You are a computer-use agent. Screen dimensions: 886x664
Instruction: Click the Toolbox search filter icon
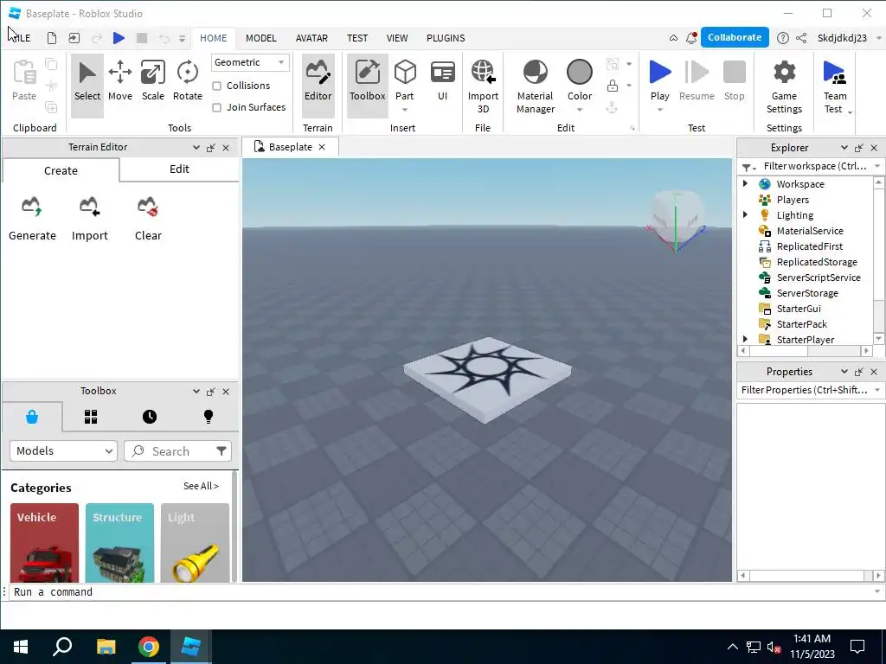click(221, 450)
